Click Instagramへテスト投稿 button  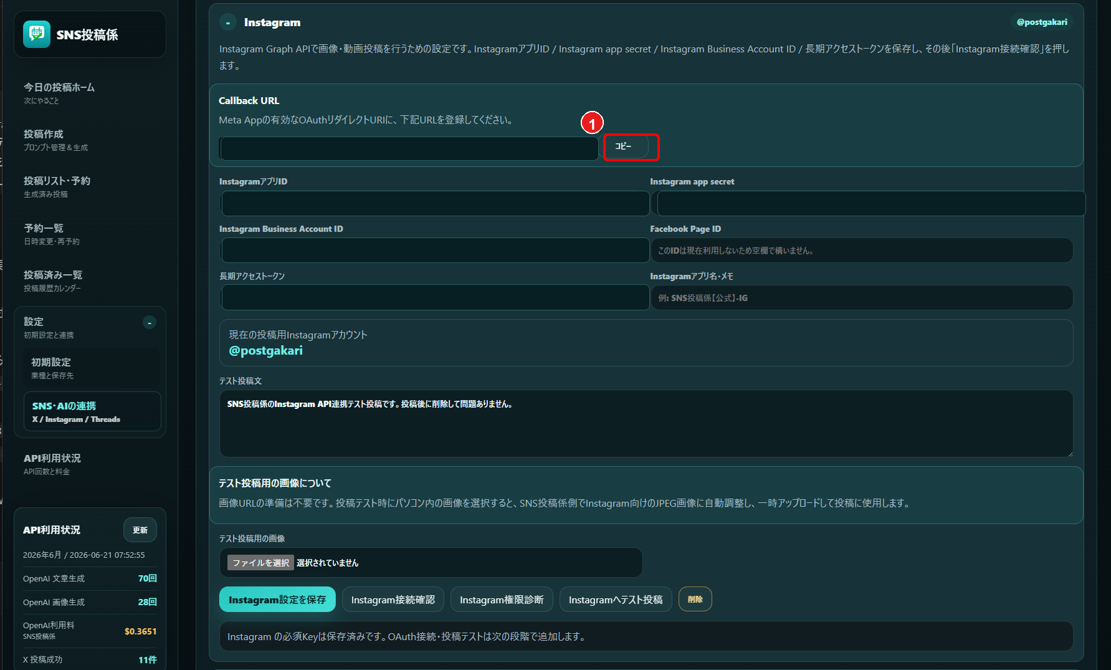616,600
